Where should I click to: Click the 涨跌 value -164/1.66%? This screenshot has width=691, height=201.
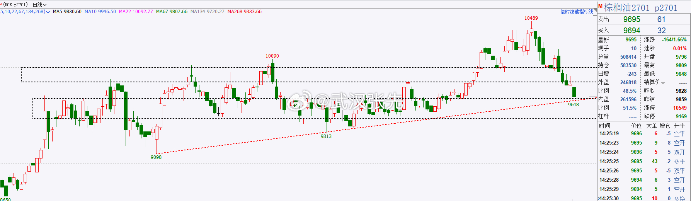(674, 40)
